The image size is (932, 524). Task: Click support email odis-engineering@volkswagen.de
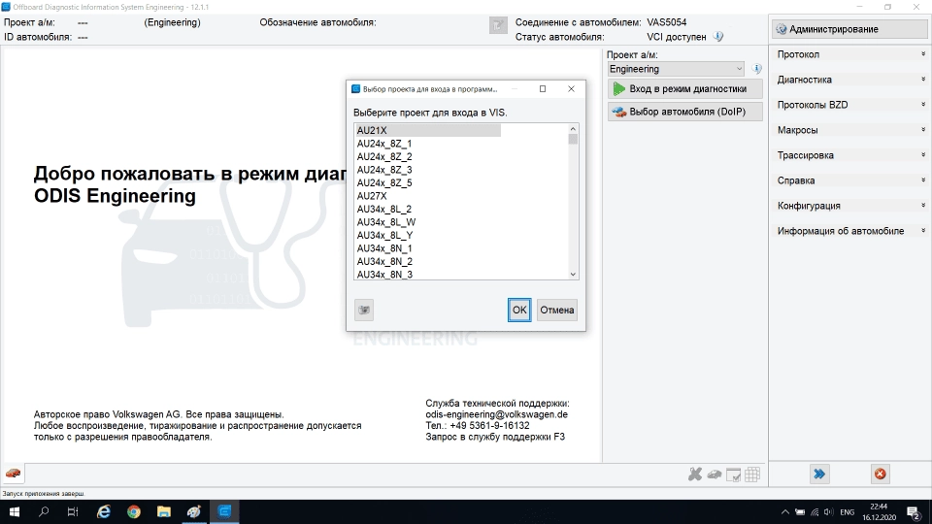[496, 414]
